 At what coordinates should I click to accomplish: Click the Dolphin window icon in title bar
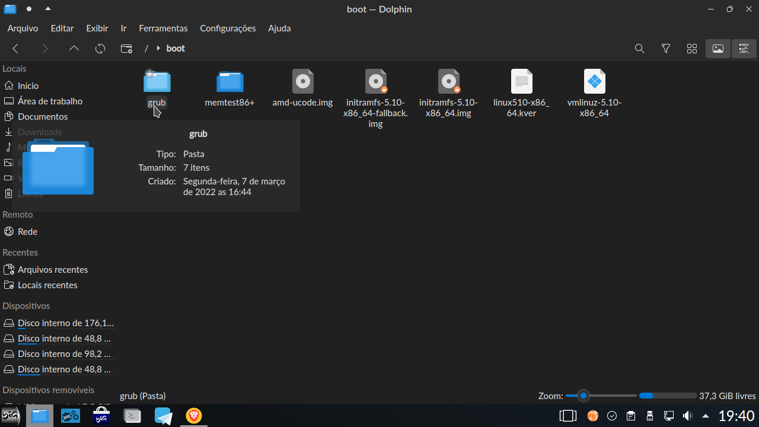(x=10, y=9)
